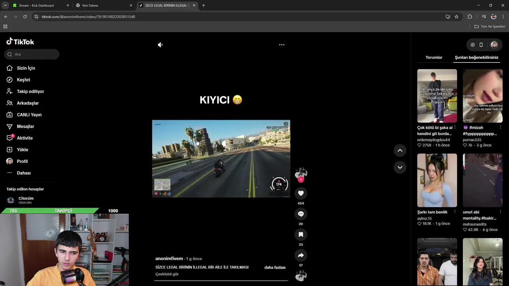
Task: Open anonimfivem username link
Action: coord(169,259)
